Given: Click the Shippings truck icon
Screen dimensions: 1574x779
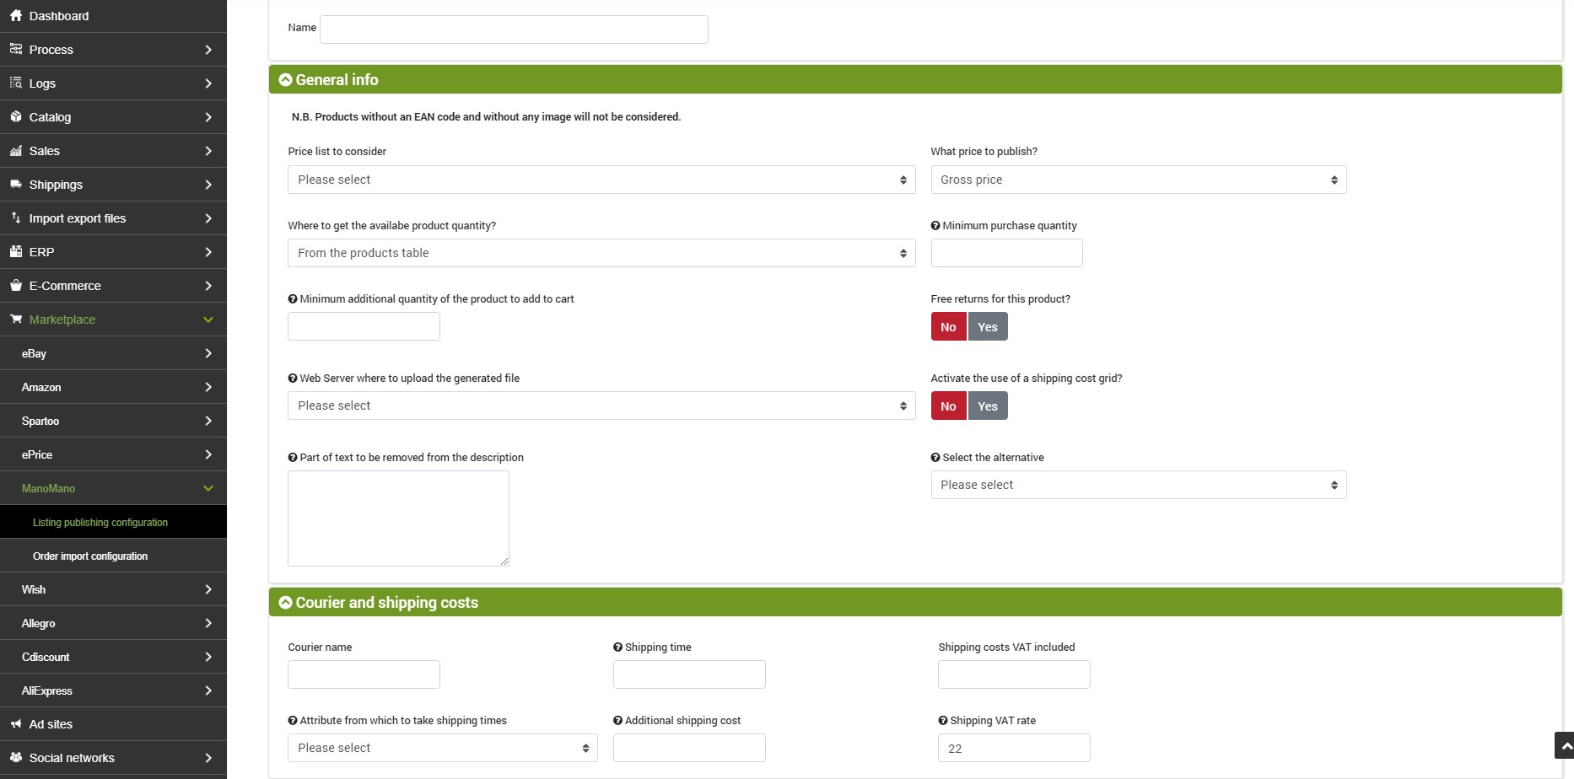Looking at the screenshot, I should (16, 185).
